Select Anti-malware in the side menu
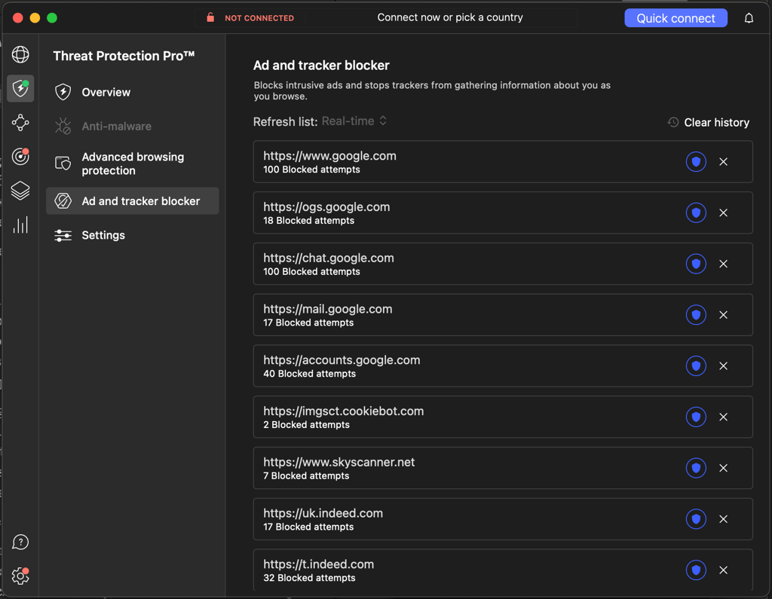Image resolution: width=772 pixels, height=599 pixels. pos(133,126)
